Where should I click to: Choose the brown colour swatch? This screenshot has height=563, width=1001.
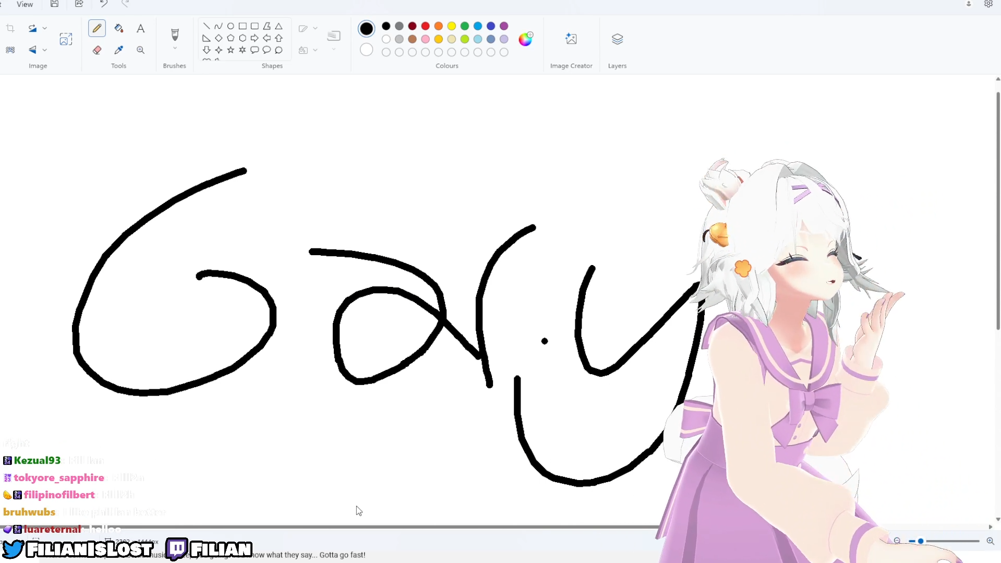pos(413,39)
